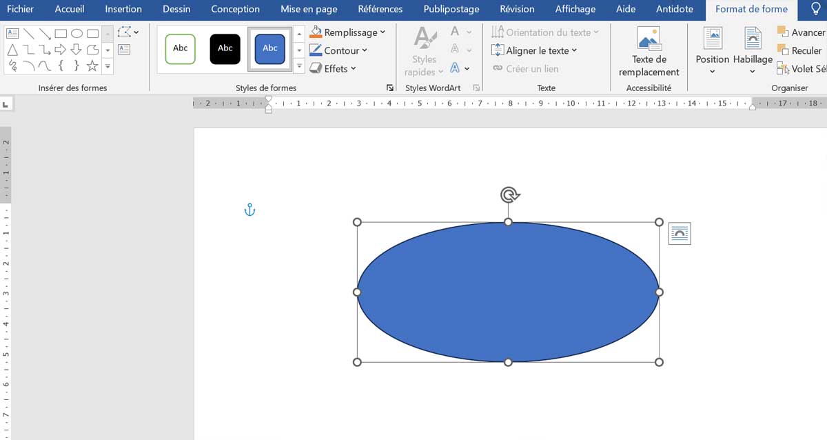The image size is (827, 440).
Task: Open the Révision ribbon tab
Action: point(516,9)
